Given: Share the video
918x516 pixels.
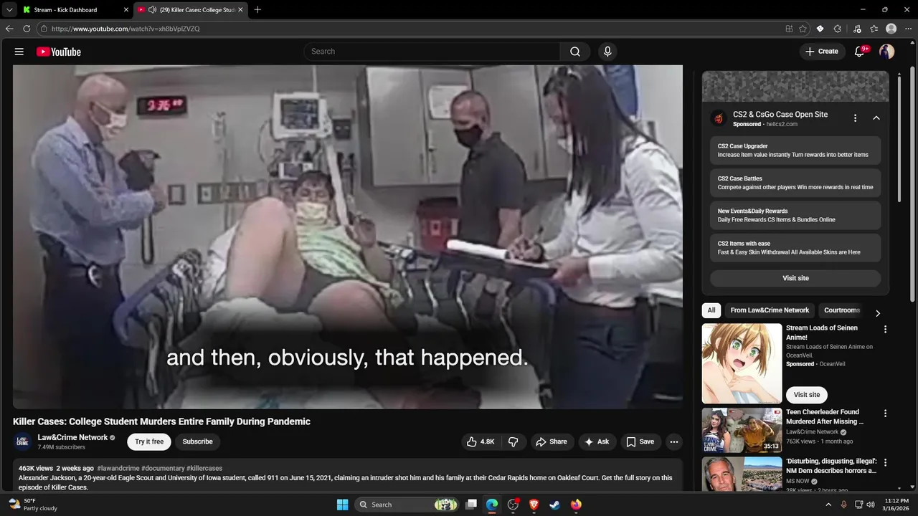Looking at the screenshot, I should 551,441.
